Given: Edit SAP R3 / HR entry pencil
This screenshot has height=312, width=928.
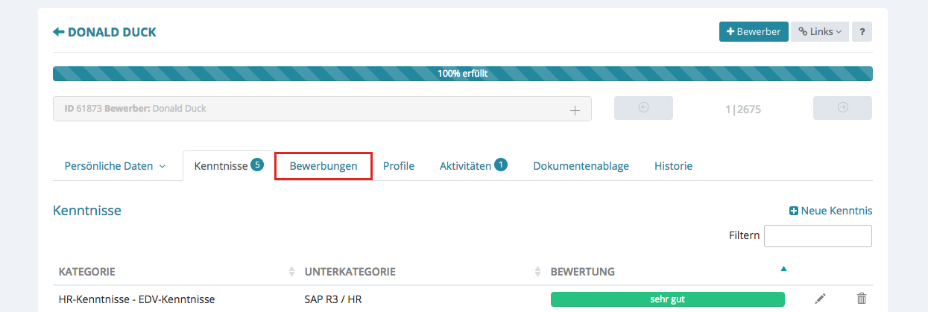Looking at the screenshot, I should [x=820, y=299].
